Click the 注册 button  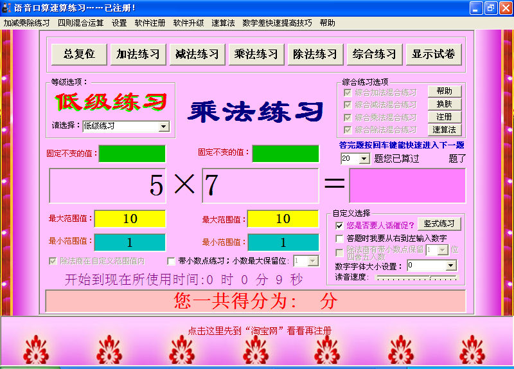point(445,117)
